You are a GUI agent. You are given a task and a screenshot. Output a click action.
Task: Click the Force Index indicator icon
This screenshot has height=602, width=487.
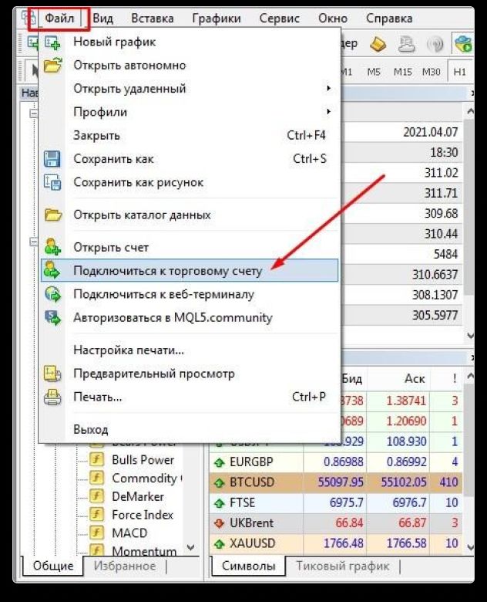coord(96,515)
